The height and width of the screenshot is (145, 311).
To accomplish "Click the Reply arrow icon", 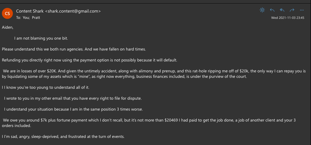I will pos(272,10).
